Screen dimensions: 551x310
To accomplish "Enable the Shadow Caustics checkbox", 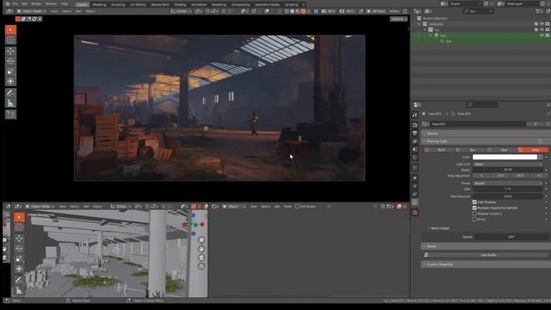I will click(x=474, y=214).
